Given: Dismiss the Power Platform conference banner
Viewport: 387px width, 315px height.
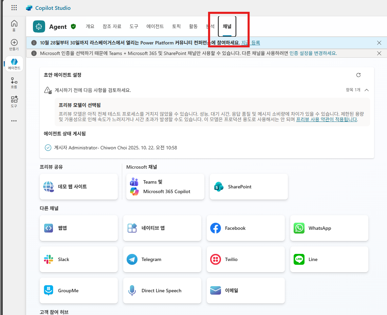Looking at the screenshot, I should (x=379, y=43).
